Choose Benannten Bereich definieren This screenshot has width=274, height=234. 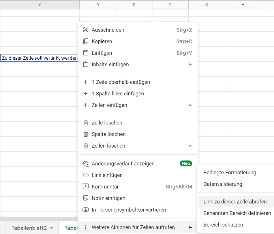click(x=236, y=213)
